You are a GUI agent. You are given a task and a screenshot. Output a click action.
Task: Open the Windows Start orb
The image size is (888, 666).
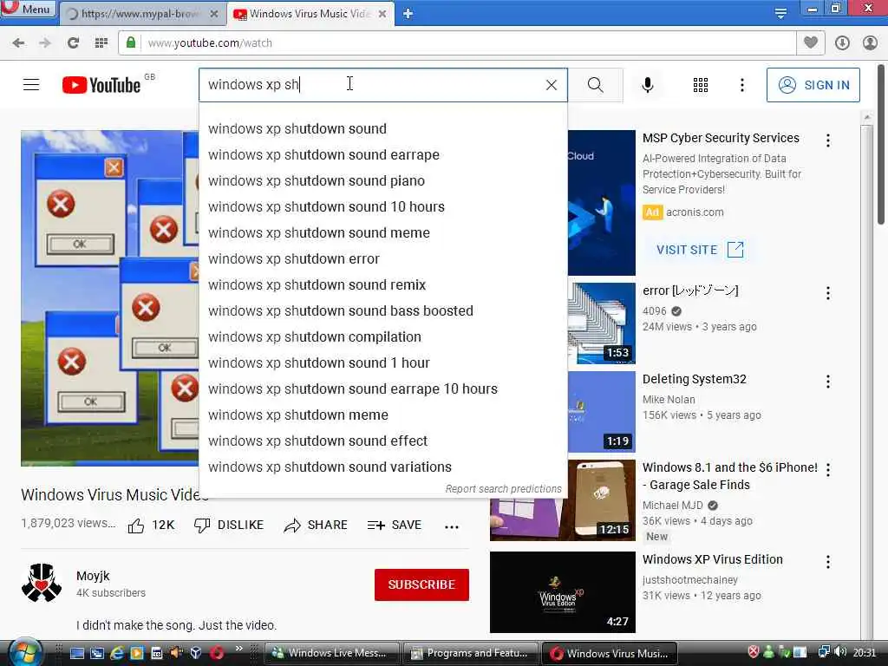pos(23,652)
